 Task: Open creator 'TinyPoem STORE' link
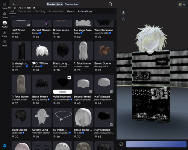(41, 133)
